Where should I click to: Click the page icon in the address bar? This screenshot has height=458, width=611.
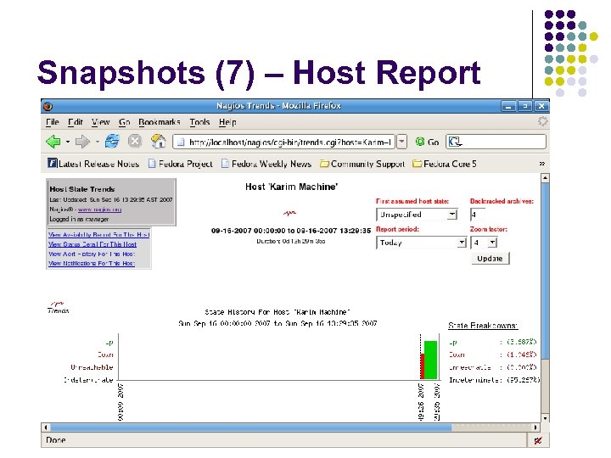point(180,142)
